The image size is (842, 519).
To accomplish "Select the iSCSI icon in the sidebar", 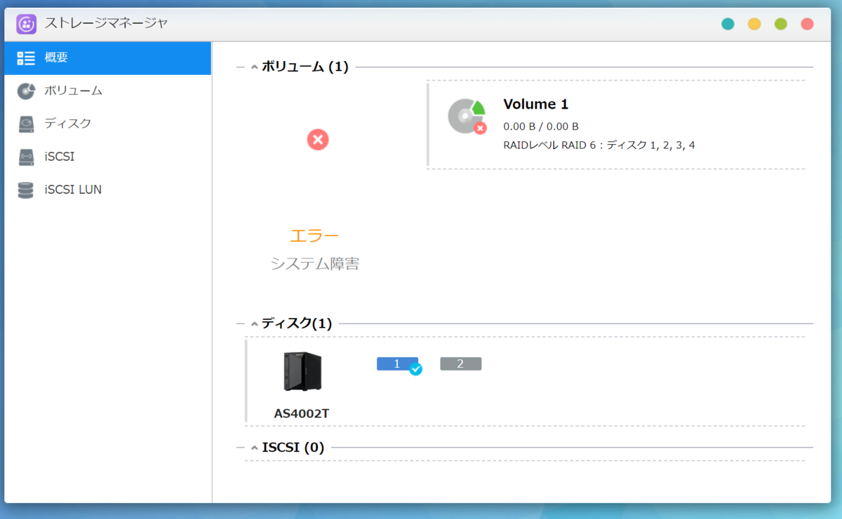I will (25, 156).
